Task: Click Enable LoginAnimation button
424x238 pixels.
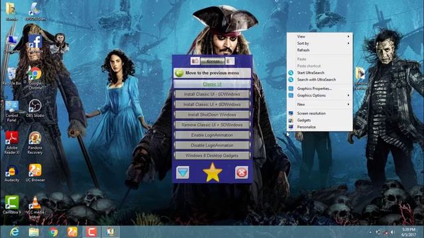Action: pyautogui.click(x=212, y=135)
